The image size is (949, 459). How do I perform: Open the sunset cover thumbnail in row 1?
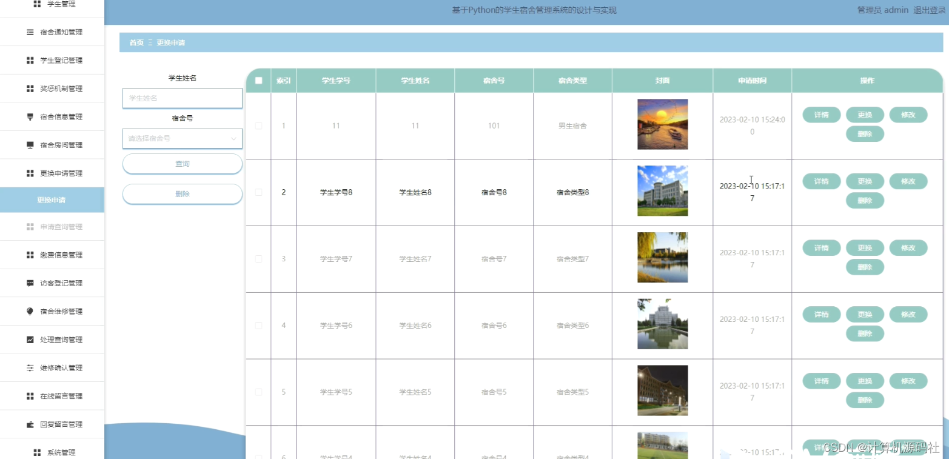pos(662,124)
